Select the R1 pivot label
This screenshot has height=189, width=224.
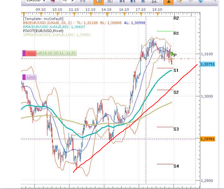click(176, 33)
